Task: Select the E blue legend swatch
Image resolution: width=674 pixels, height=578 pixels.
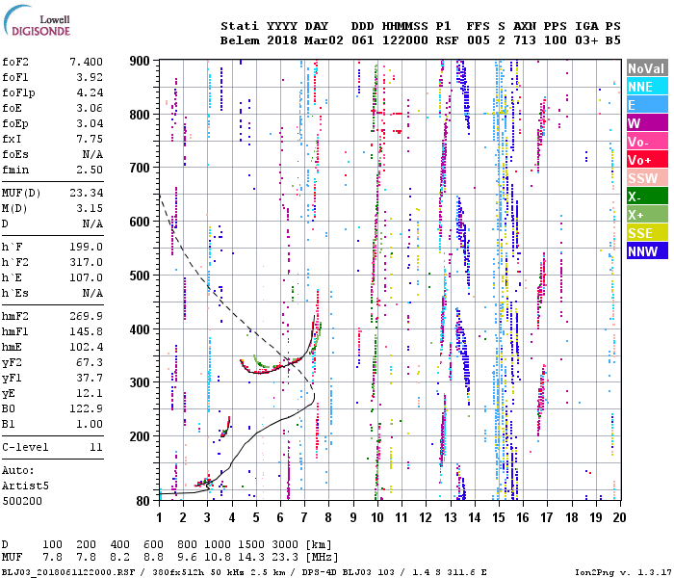Action: (x=647, y=105)
